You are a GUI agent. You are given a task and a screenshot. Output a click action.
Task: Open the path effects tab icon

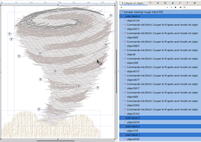click(x=180, y=3)
